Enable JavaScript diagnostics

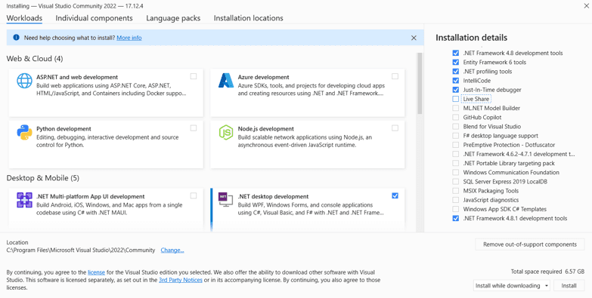[x=456, y=200]
